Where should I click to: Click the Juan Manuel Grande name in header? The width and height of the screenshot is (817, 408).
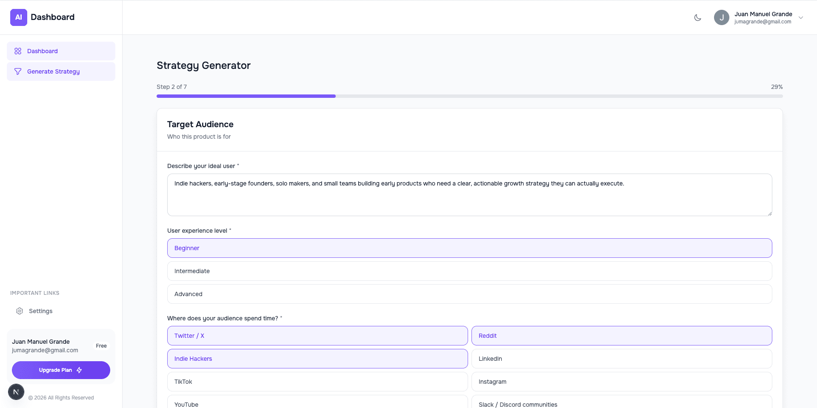pos(763,14)
